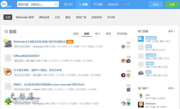The height and width of the screenshot is (109, 180).
Task: Click first contributor avatar on WeCenter3.3.4 post
Action: tap(123, 47)
